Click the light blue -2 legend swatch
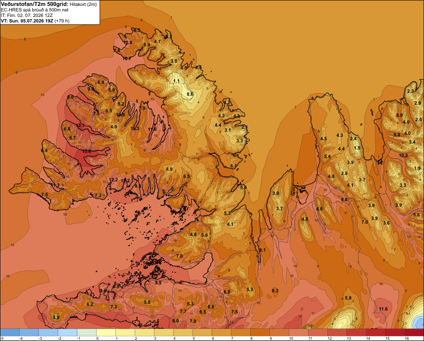Image resolution: width=424 pixels, height=341 pixels. [67, 333]
